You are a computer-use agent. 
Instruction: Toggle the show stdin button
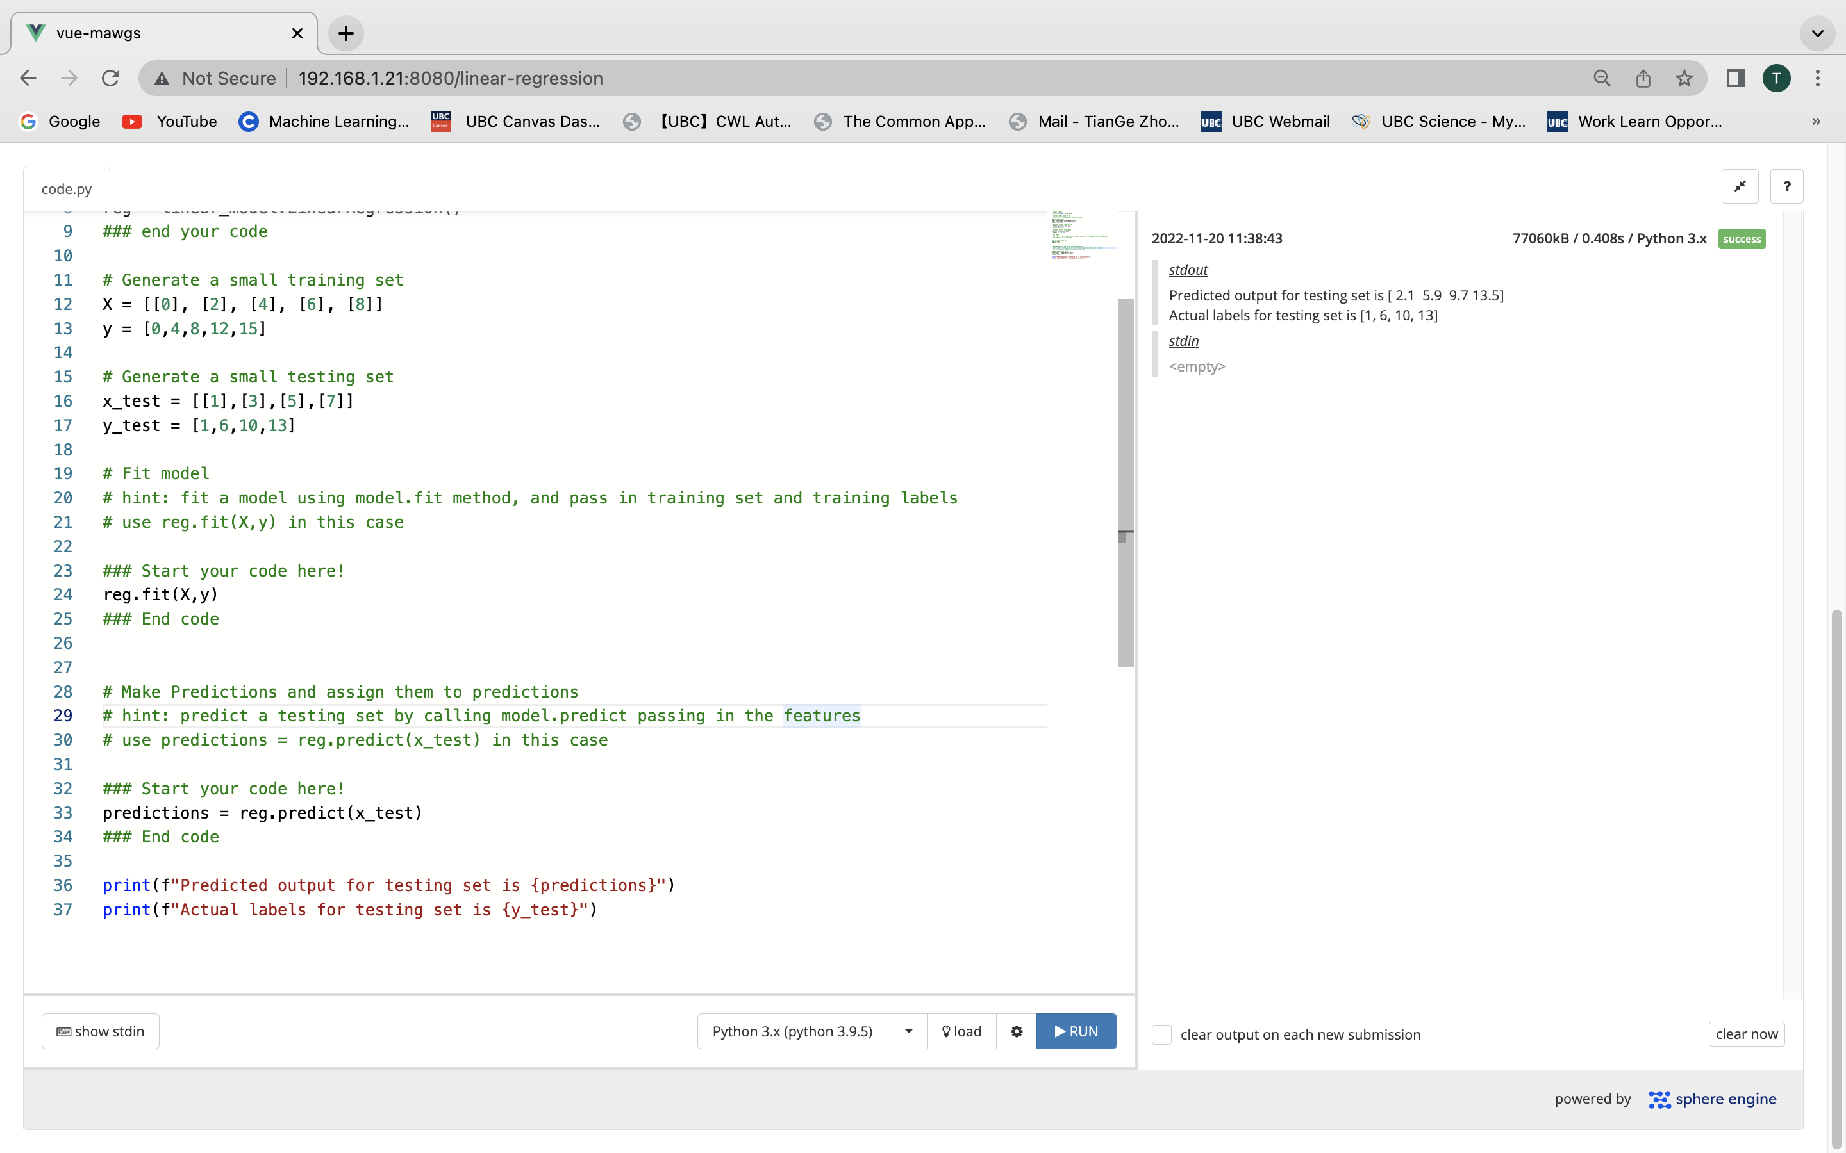(x=101, y=1031)
